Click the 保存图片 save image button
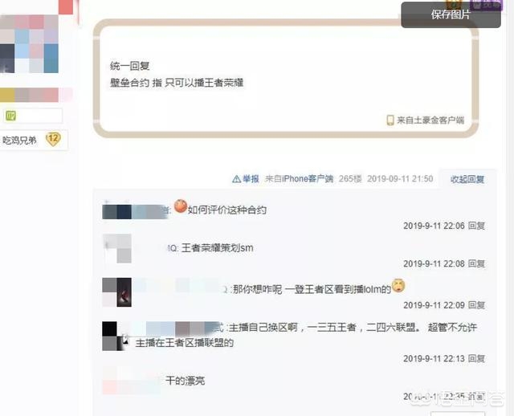Screen dimensions: 514x416 coord(451,14)
